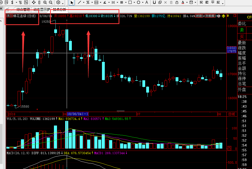Click the gray splitter handle below the chart
Image resolution: width=252 pixels, height=169 pixels.
tap(121, 111)
